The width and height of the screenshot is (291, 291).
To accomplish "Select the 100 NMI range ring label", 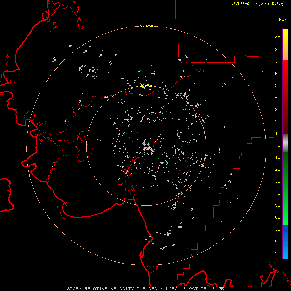I will pyautogui.click(x=146, y=26).
